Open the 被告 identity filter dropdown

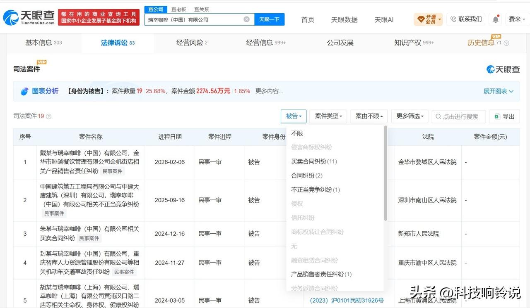pos(294,116)
